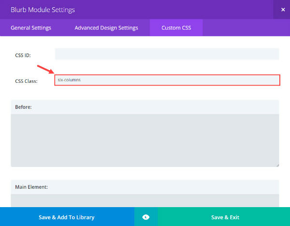290x226 pixels.
Task: Switch to the General Settings tab
Action: point(31,28)
